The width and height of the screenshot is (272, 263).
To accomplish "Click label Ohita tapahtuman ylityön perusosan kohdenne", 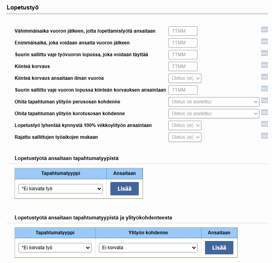I will (x=67, y=102).
